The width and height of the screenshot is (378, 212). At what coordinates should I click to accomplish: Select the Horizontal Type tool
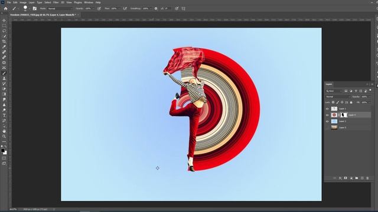[x=4, y=115]
